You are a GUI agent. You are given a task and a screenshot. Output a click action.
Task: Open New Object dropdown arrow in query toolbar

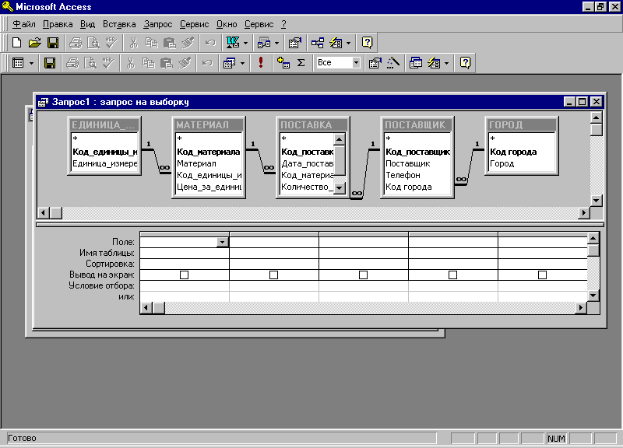(446, 63)
